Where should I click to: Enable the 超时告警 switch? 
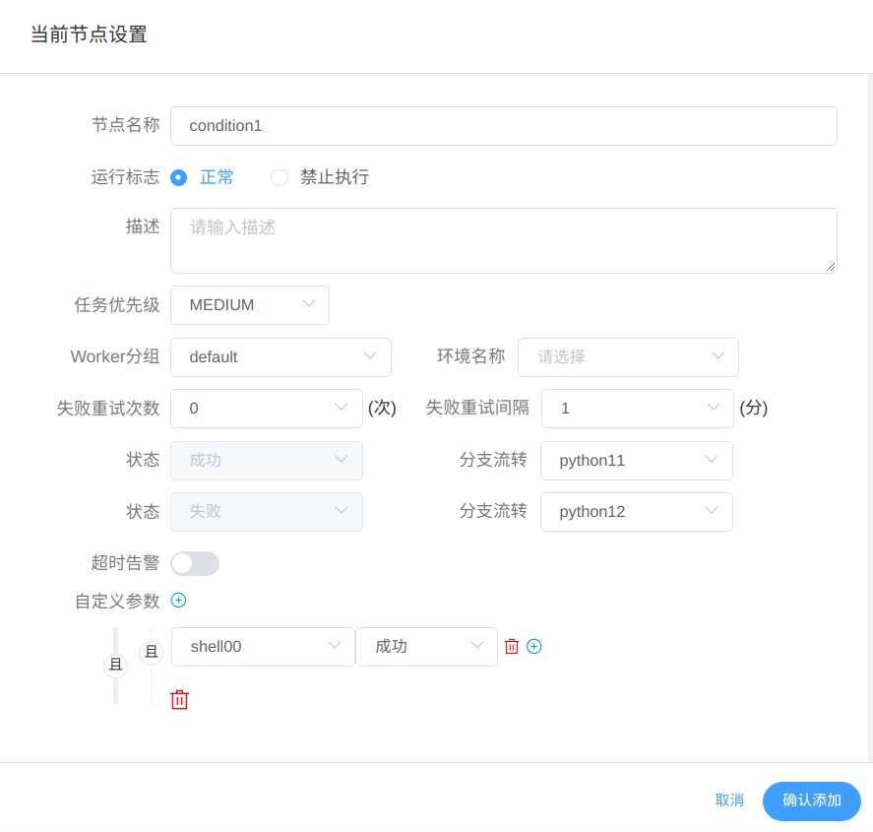195,563
